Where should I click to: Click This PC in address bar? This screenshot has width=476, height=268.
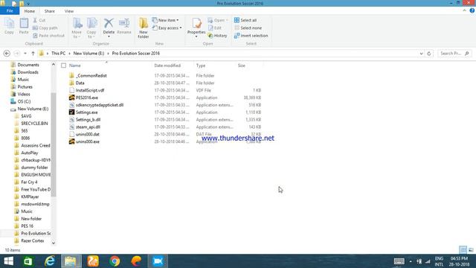pos(58,53)
